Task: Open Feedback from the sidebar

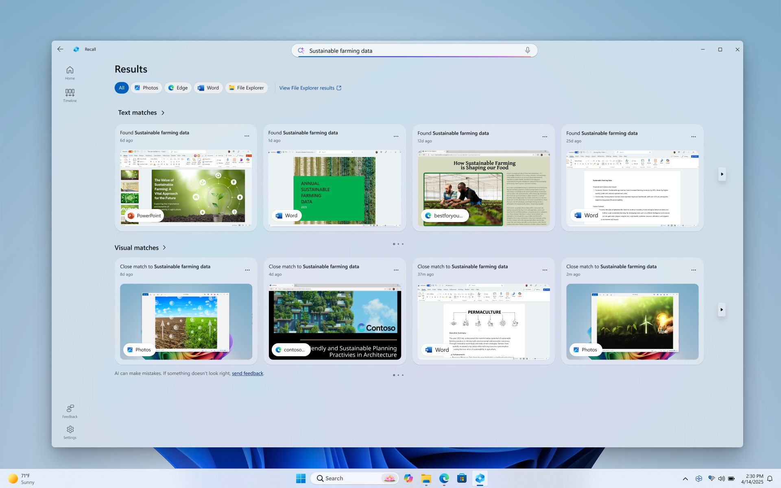Action: pyautogui.click(x=70, y=411)
